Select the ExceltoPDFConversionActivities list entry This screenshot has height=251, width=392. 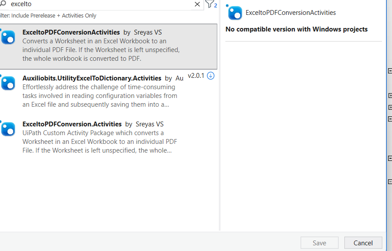coord(108,46)
